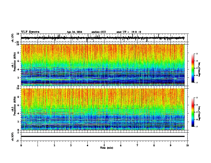211x163 pixels.
Task: Click the log(PSD) caption beside ch.2 color bar
Action: pyautogui.click(x=200, y=113)
